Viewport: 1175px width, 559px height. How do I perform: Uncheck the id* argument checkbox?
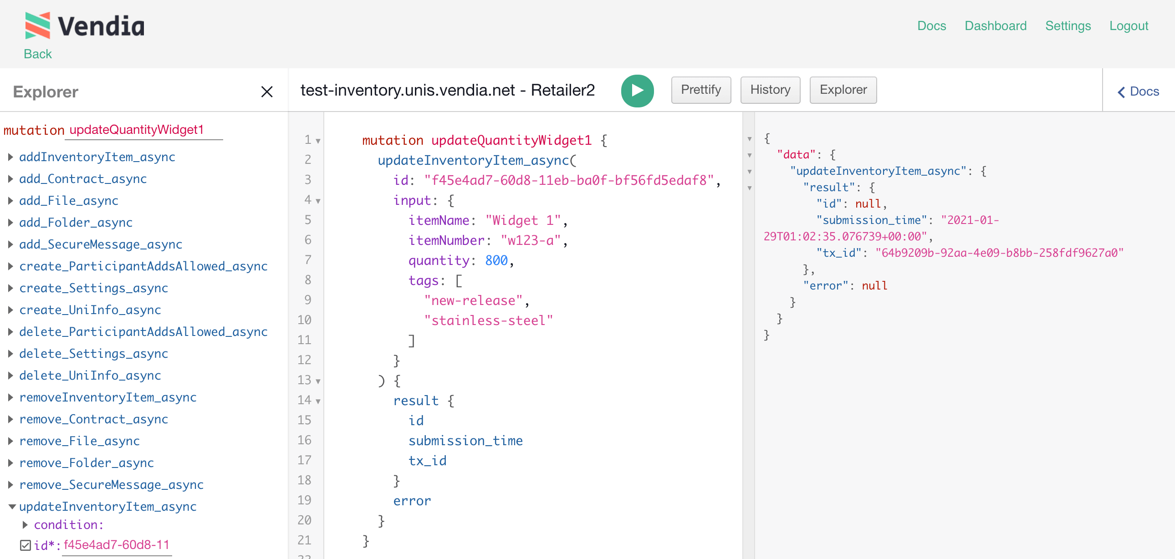(x=26, y=545)
